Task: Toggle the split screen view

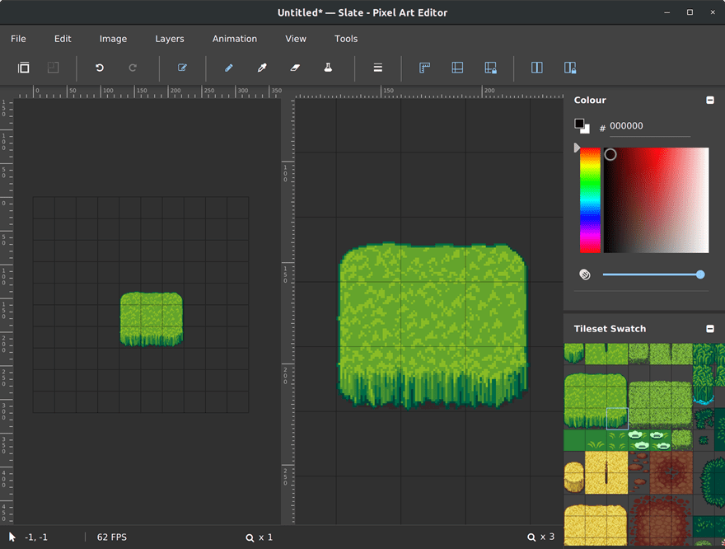Action: 536,68
